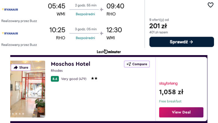Click the Lastminuter logo

(109, 52)
